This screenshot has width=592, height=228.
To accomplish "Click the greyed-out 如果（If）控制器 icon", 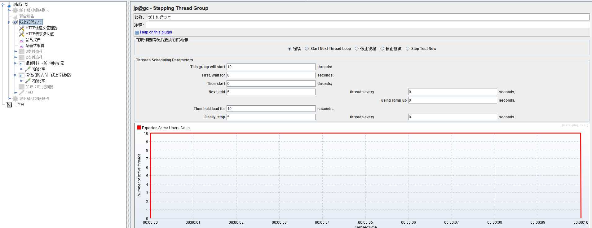I will pyautogui.click(x=22, y=87).
